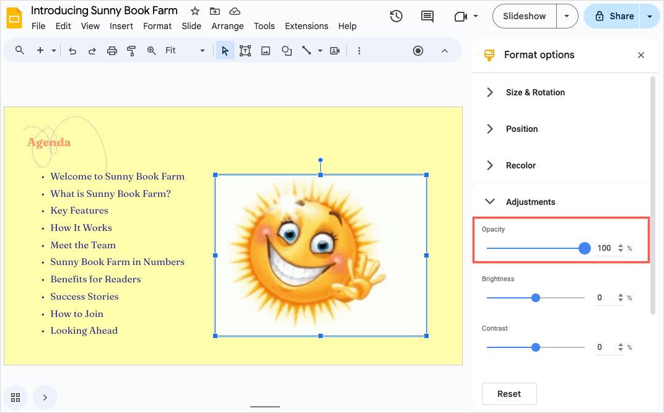Screen dimensions: 664x413
Task: Click the Print icon in toolbar
Action: [111, 51]
